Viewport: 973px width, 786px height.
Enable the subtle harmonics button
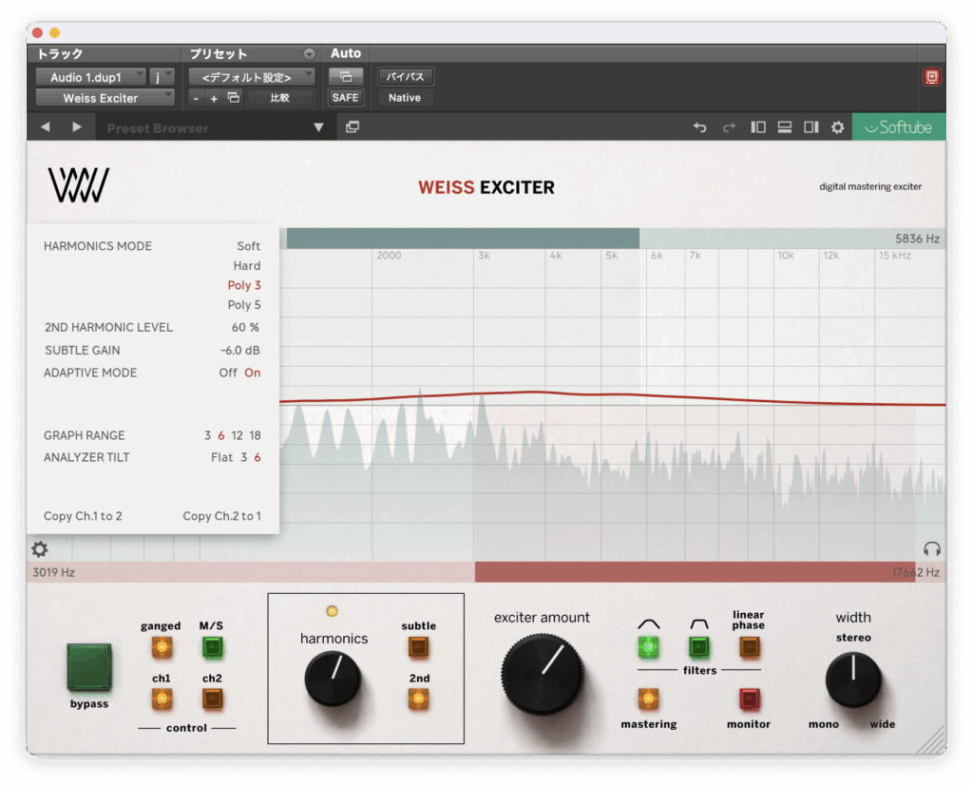[x=418, y=647]
